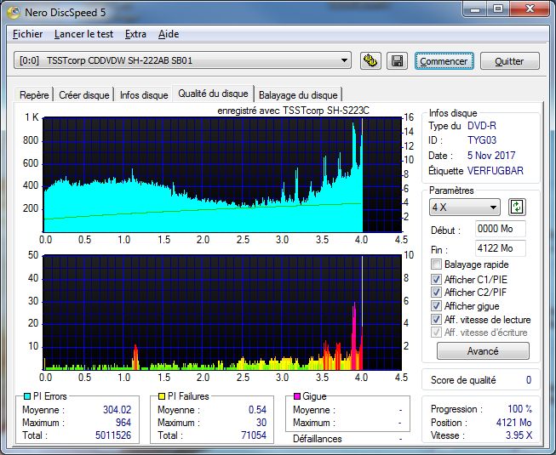
Task: Click the enregistré avec TSSTcorp SH-S223C text
Action: (x=293, y=111)
